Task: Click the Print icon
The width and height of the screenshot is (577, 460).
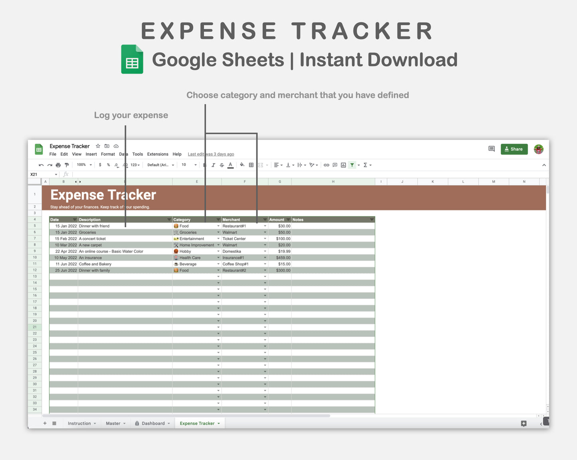Action: (x=58, y=165)
